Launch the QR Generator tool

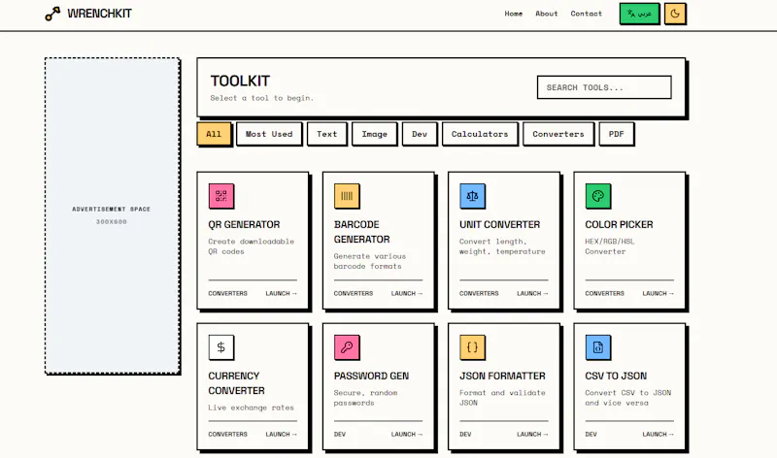pos(281,294)
